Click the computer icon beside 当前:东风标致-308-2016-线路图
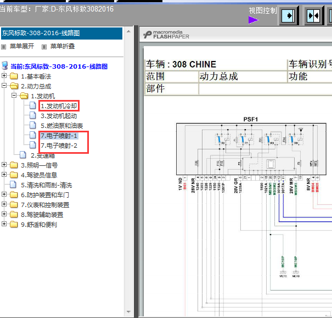The width and height of the screenshot is (332, 318). click(4, 66)
